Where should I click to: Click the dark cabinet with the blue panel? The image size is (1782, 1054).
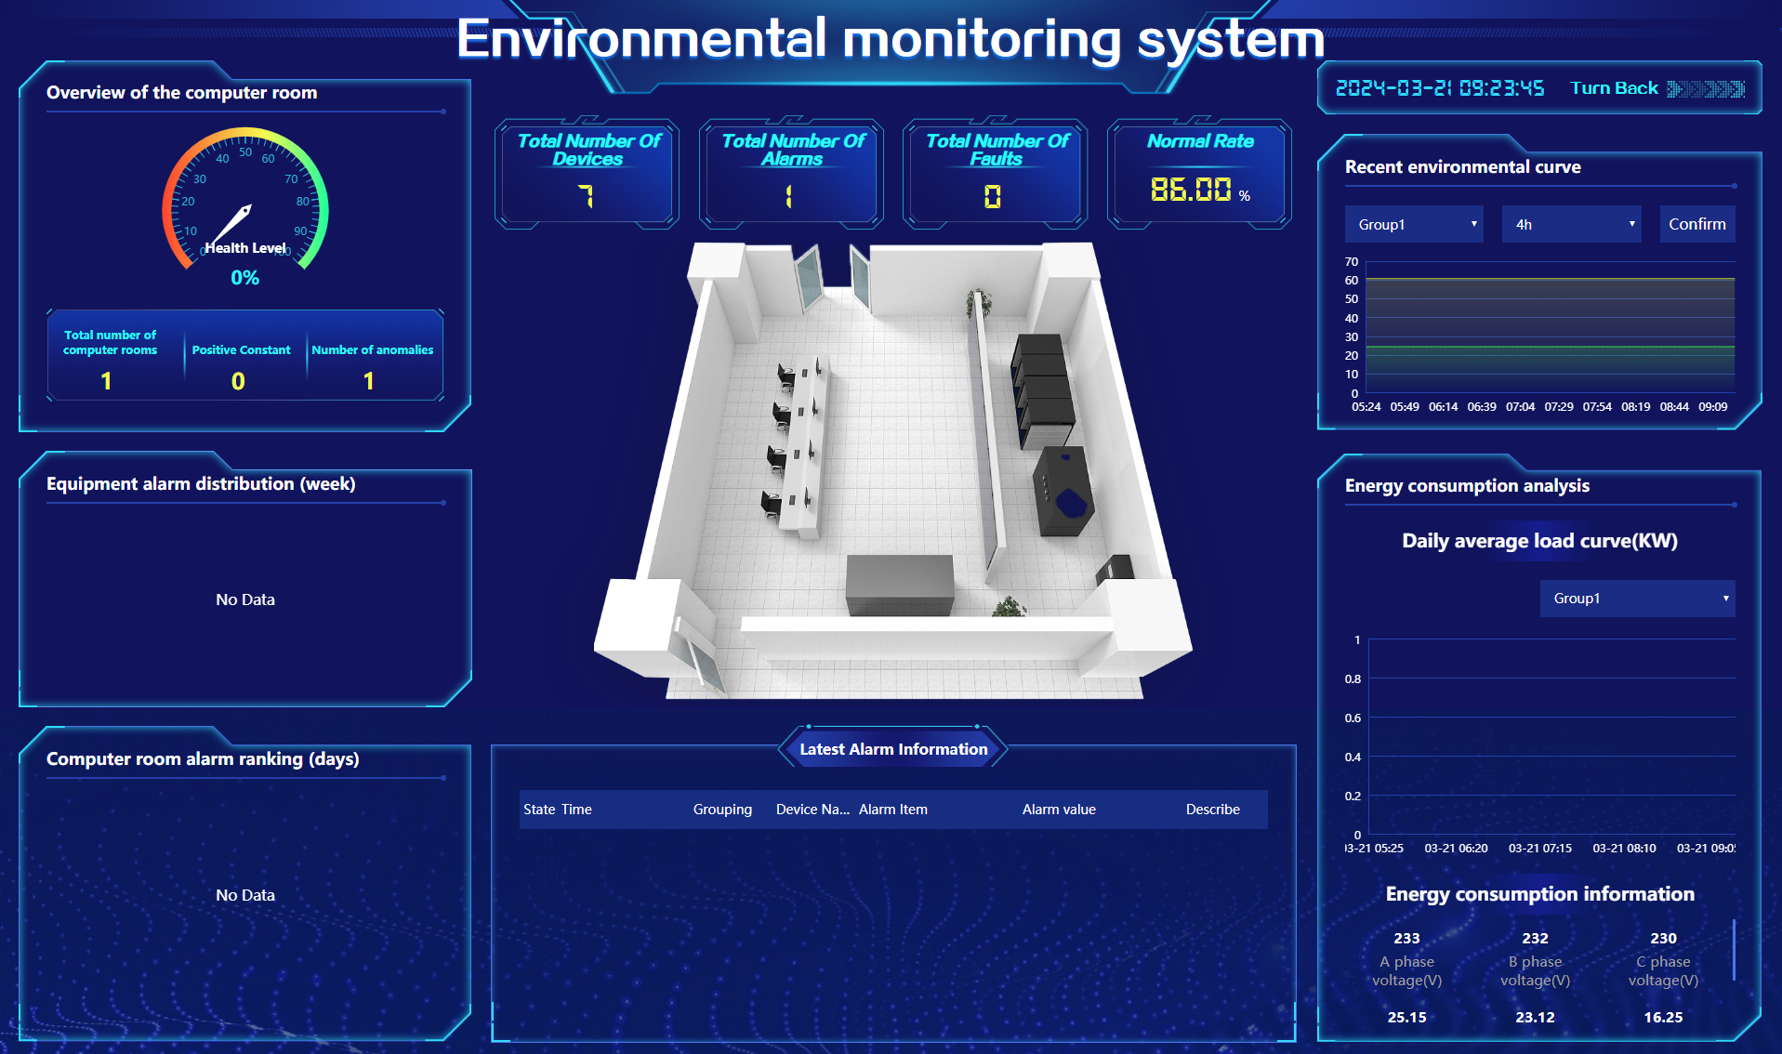point(1063,491)
